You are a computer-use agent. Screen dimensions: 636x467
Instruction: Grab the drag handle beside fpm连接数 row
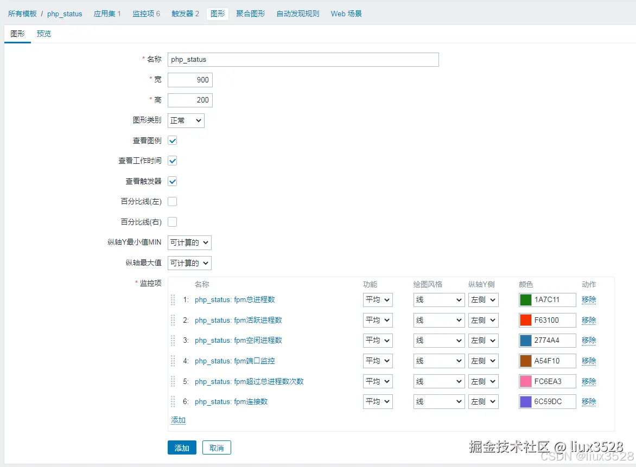click(173, 401)
